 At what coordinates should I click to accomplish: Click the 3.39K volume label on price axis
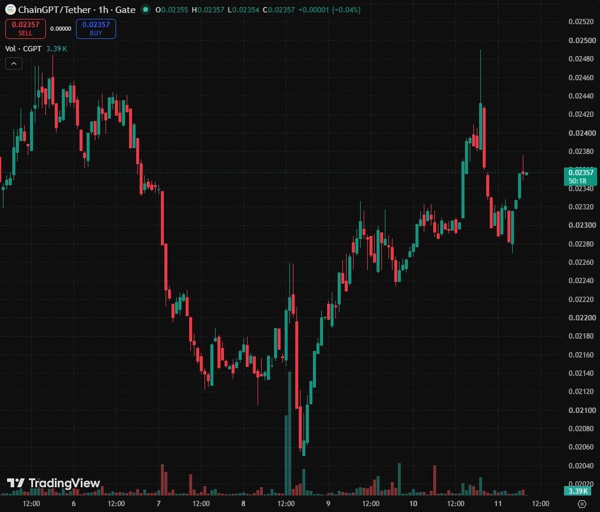[578, 491]
